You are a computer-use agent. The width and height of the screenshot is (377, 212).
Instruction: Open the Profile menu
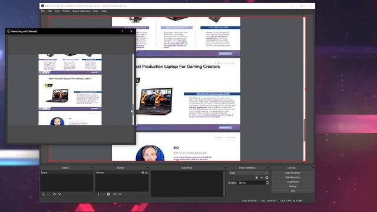point(66,11)
